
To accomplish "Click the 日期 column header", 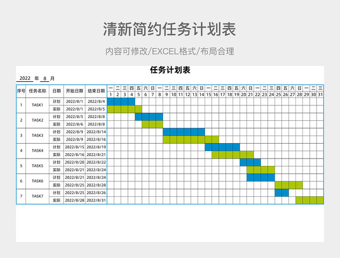I will (56, 91).
